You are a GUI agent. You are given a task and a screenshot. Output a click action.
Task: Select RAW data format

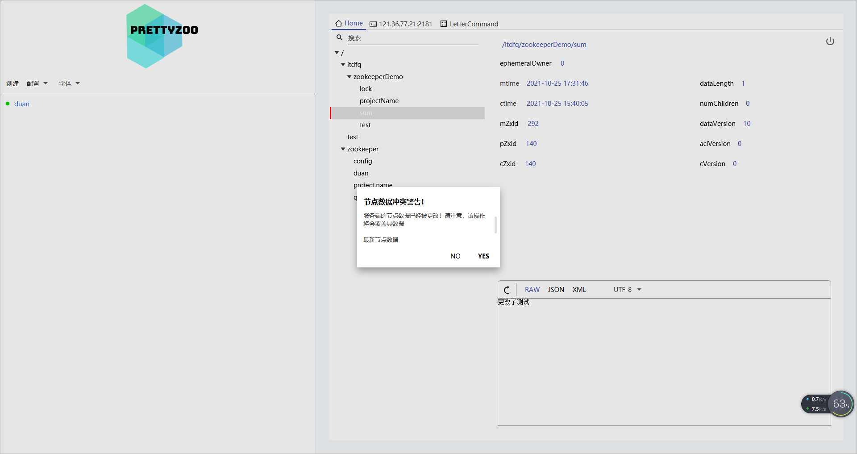coord(532,290)
